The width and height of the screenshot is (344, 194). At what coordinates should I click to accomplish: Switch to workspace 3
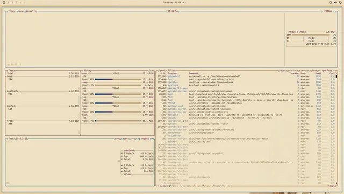click(16, 2)
